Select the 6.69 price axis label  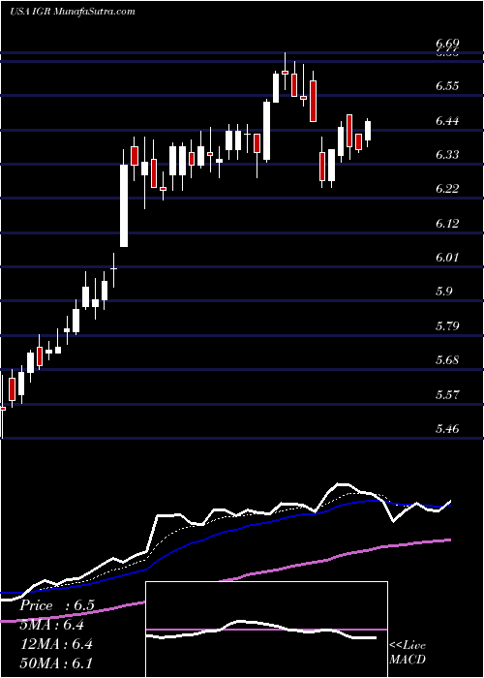[x=447, y=44]
